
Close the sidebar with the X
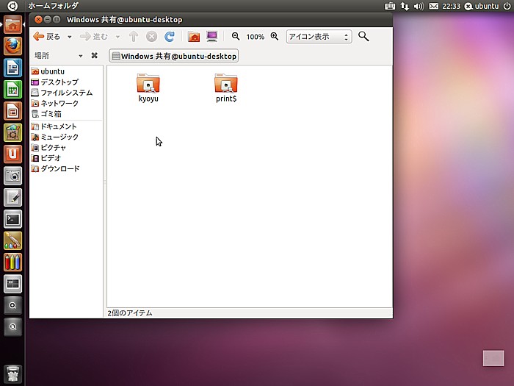95,55
